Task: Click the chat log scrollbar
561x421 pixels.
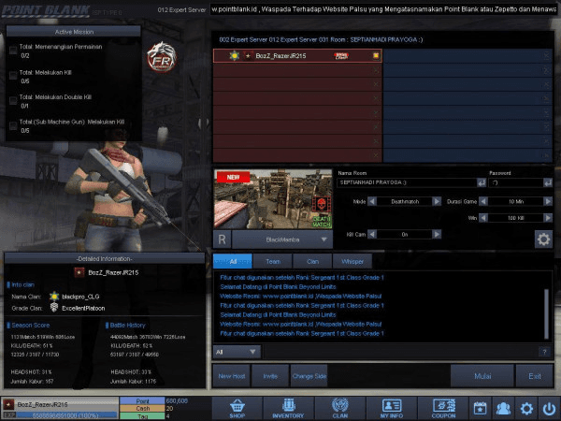Action: point(546,313)
